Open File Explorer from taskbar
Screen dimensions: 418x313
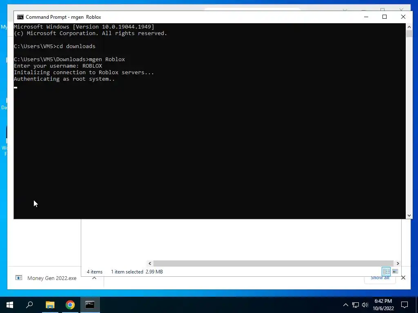pos(50,305)
